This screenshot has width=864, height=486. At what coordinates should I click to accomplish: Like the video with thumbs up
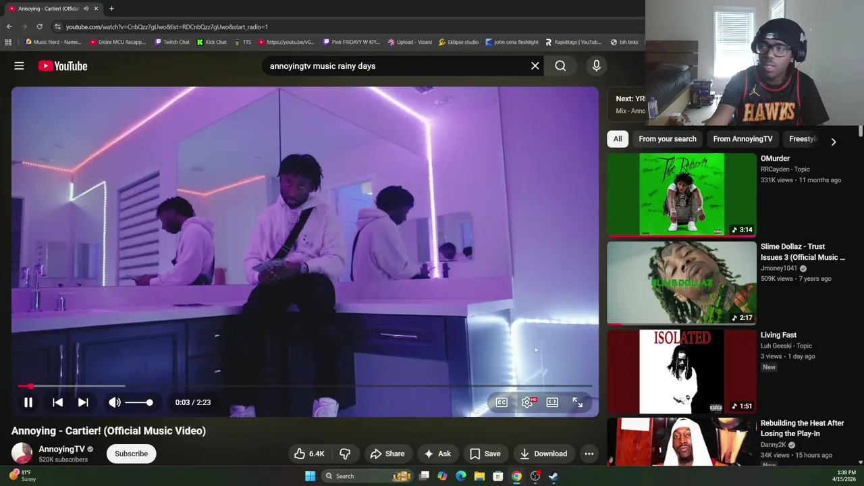pos(309,454)
